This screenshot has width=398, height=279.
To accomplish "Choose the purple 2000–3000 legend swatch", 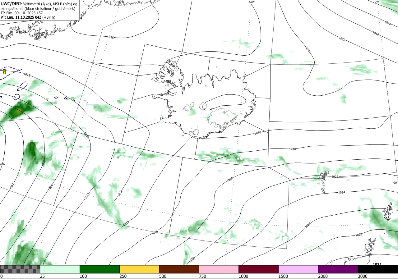I will point(338,269).
